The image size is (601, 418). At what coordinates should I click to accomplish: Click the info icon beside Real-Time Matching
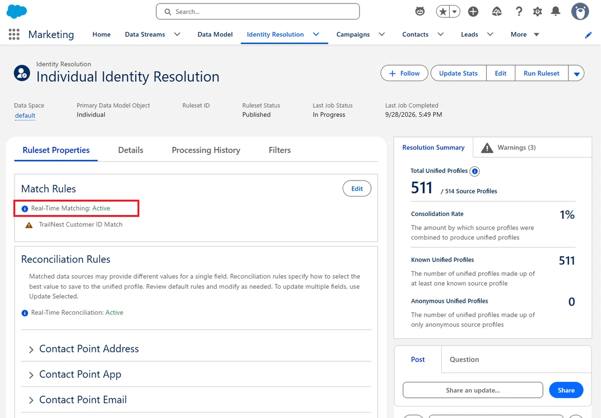click(x=25, y=208)
